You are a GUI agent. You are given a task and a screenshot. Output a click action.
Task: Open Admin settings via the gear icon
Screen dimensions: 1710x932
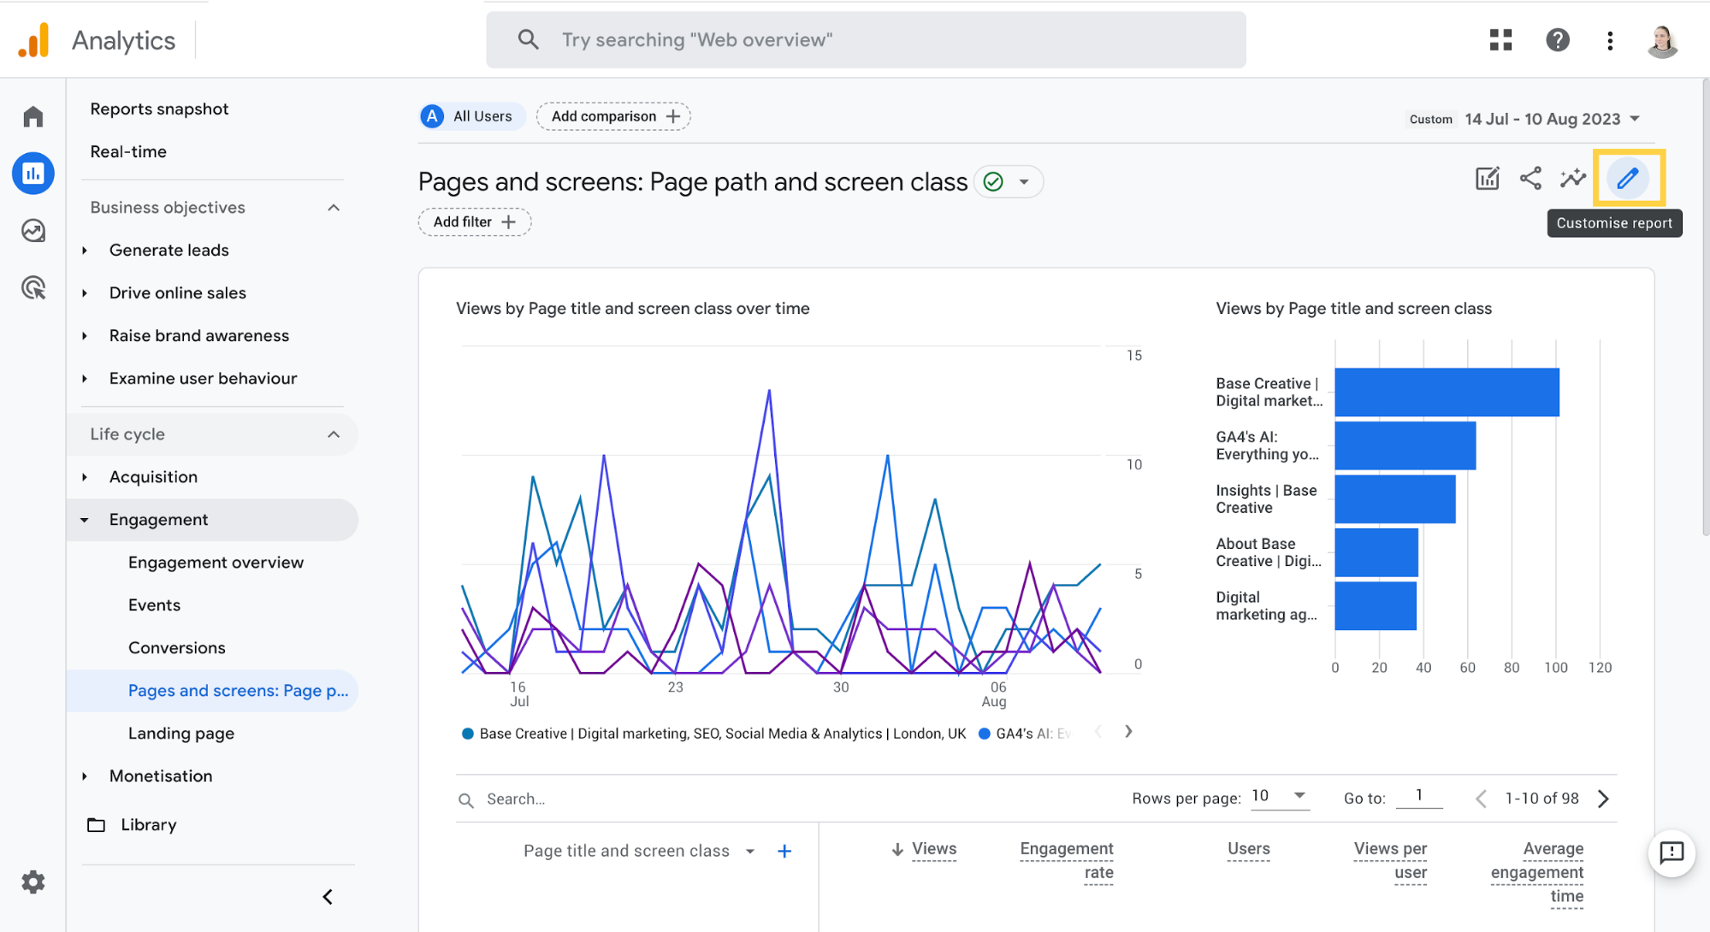pyautogui.click(x=33, y=882)
